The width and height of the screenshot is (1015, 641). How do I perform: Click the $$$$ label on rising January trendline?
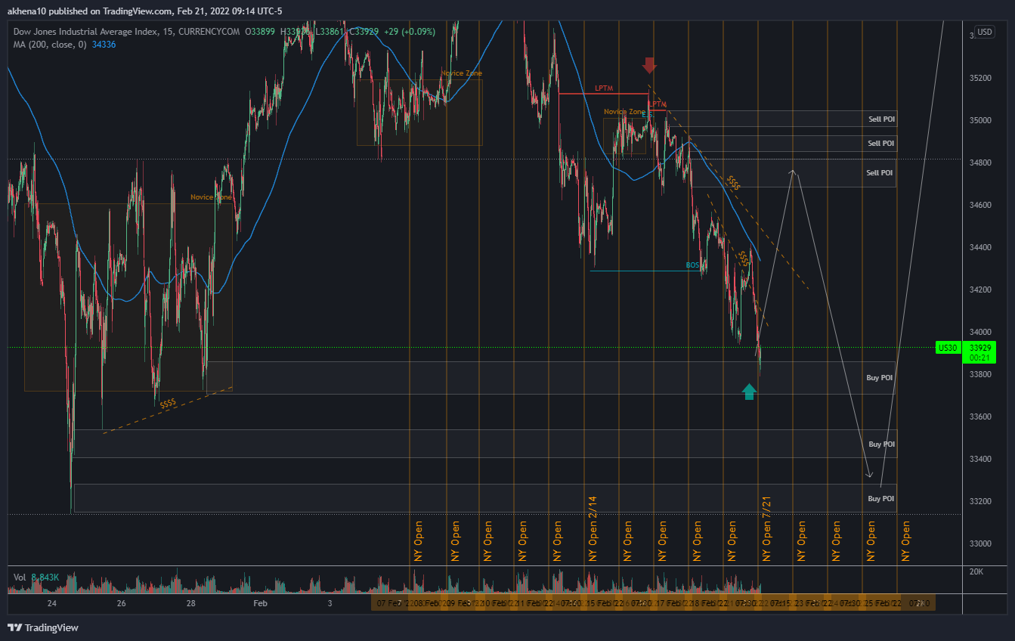pos(168,404)
